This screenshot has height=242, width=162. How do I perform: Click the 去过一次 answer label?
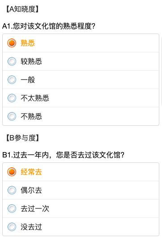point(35,208)
